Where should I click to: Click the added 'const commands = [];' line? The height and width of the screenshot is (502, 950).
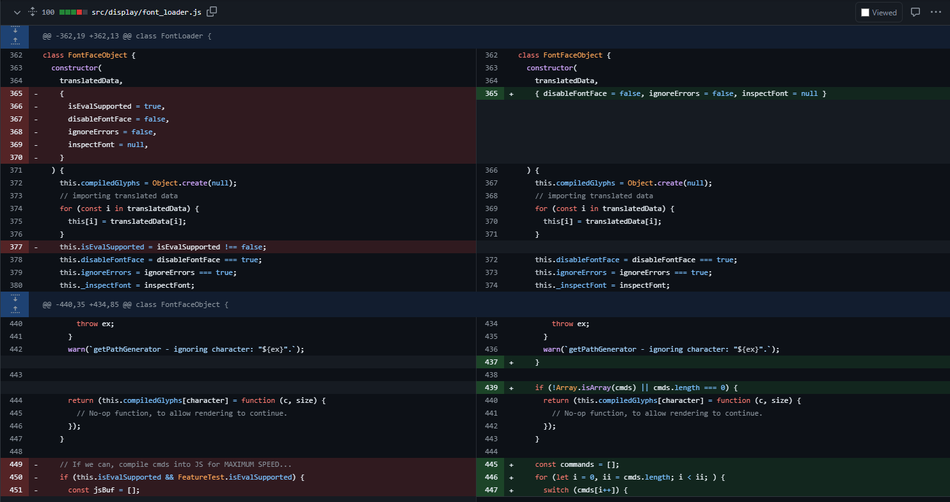(x=576, y=464)
